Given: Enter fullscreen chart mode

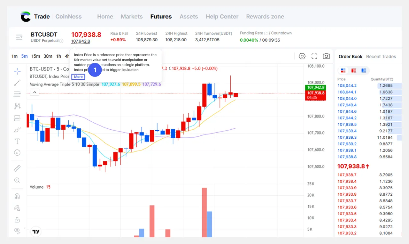Looking at the screenshot, I should (x=314, y=56).
